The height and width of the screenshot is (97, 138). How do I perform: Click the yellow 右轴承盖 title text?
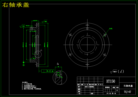[x=16, y=5]
